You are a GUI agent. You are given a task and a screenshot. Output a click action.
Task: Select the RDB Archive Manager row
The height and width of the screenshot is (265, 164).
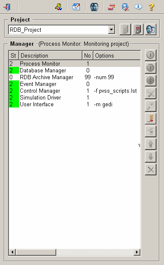(74, 77)
